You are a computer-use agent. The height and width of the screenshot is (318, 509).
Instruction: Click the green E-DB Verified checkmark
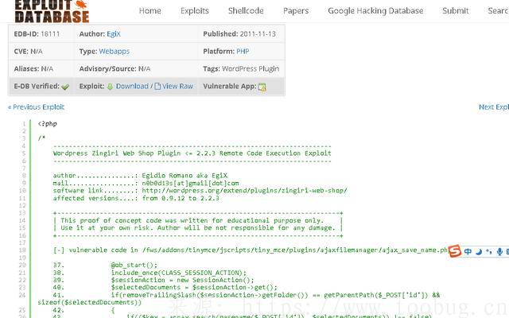point(65,87)
